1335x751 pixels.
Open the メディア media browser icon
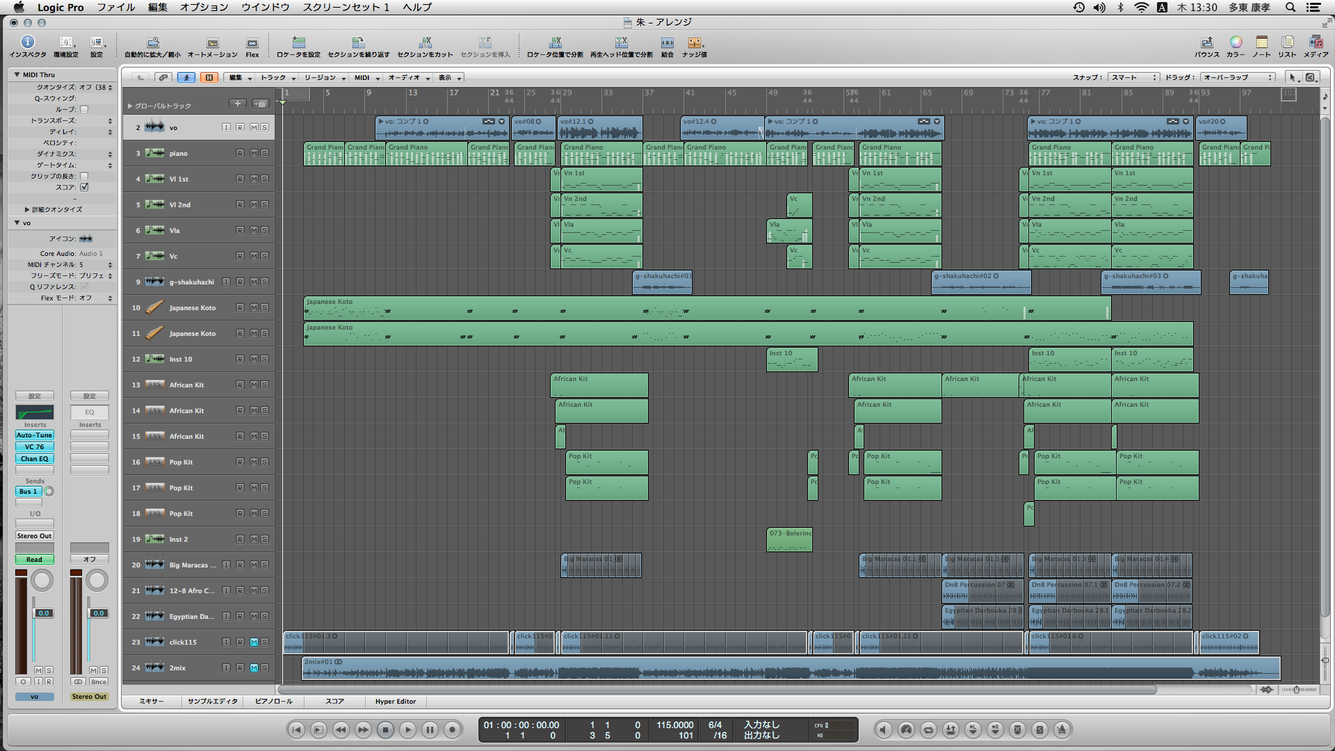coord(1316,43)
